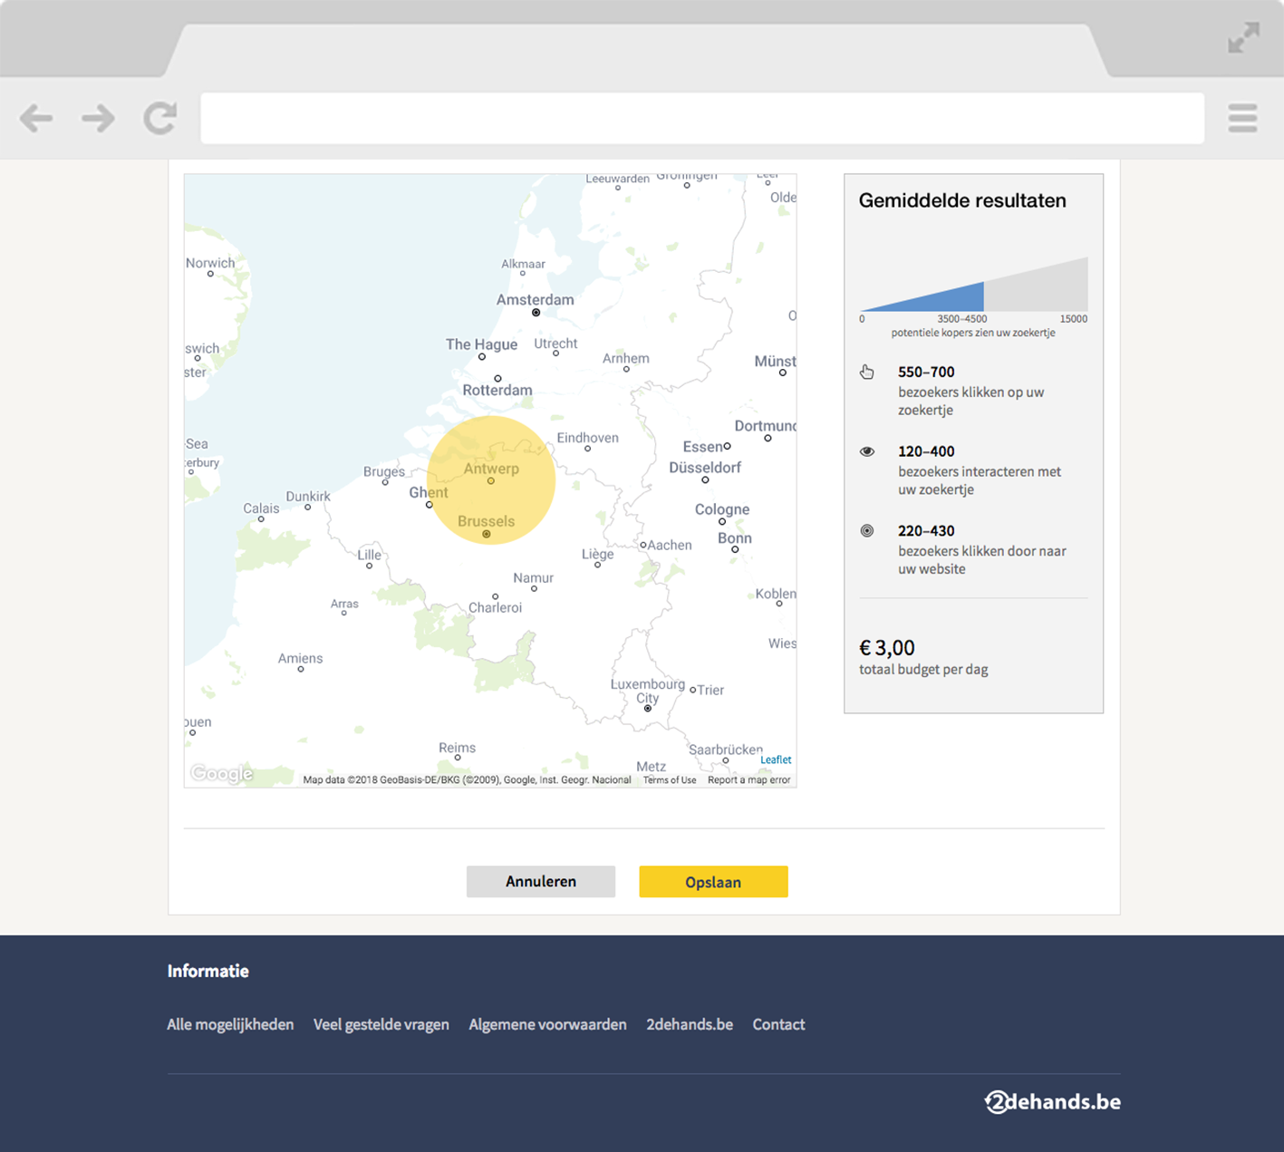Click the Amiens label on map
Viewport: 1284px width, 1152px height.
300,658
